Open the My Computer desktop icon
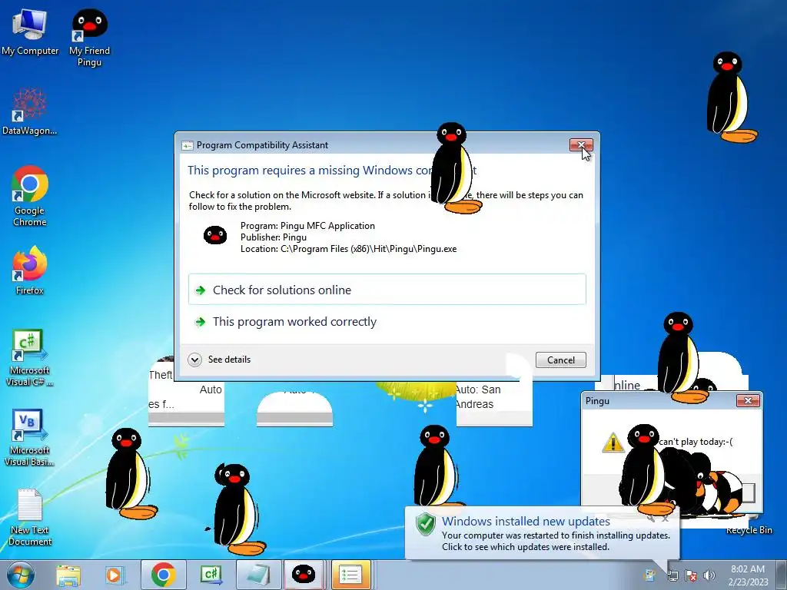The image size is (787, 590). click(30, 31)
